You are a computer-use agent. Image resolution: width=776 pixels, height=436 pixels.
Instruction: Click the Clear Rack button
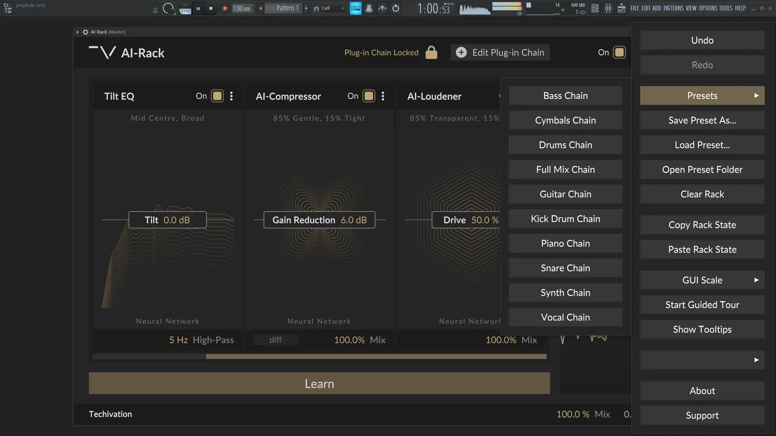tap(702, 194)
